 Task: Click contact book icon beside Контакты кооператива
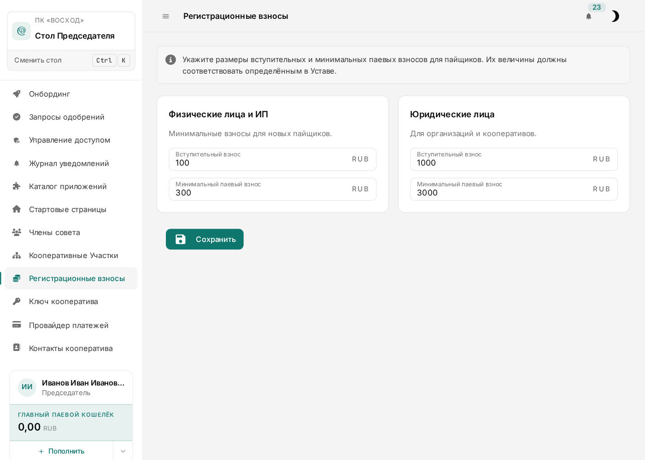coord(17,348)
